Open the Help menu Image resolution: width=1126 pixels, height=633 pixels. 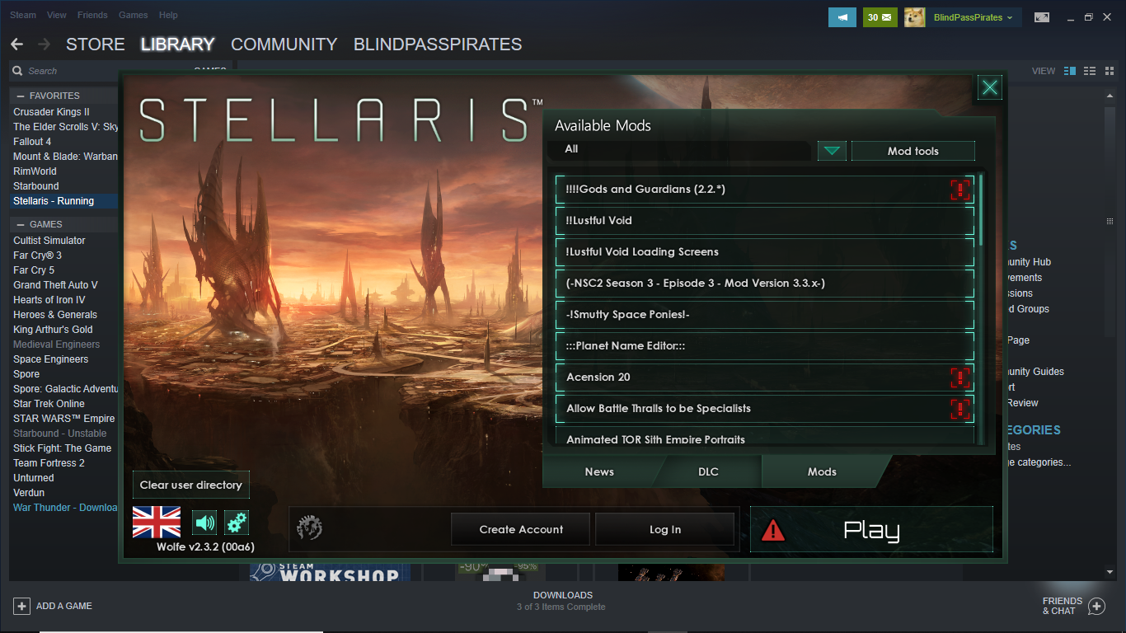click(x=168, y=15)
